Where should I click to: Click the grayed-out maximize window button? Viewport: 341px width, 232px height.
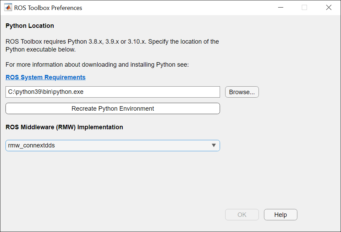click(304, 8)
